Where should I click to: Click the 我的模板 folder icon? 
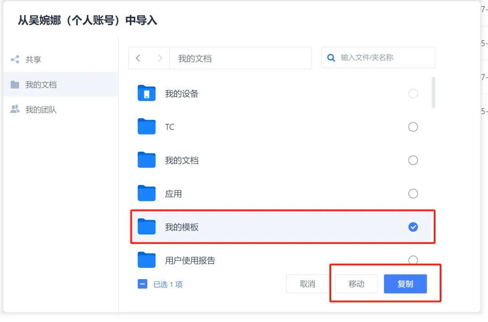point(146,227)
